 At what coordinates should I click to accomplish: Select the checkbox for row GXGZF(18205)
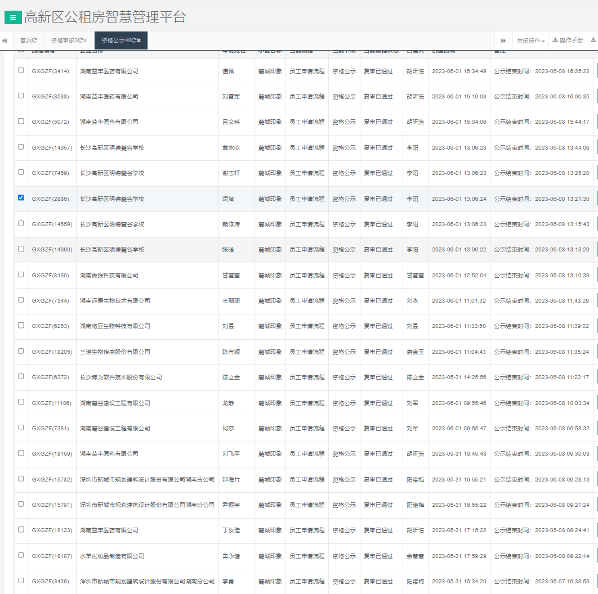21,351
